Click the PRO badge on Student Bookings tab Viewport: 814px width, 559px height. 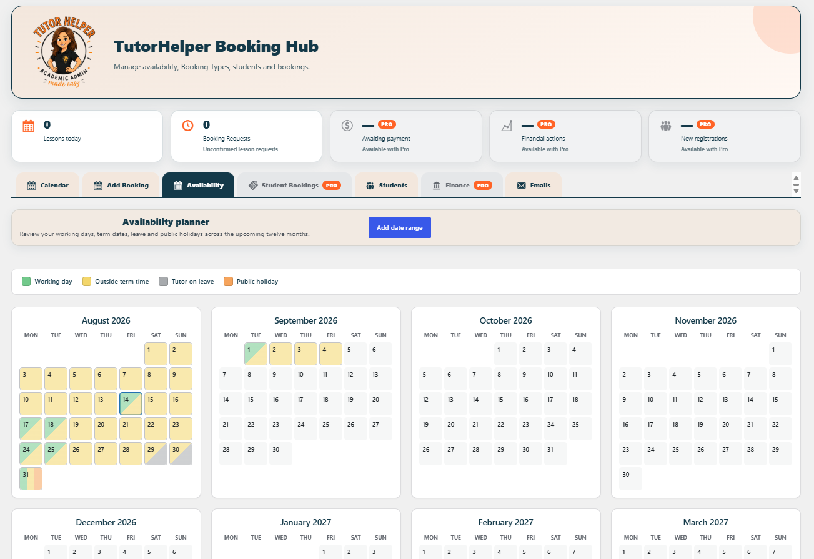pos(332,186)
